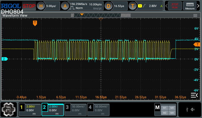Click the STOP RUN button
202x118 pixels.
tap(175, 6)
